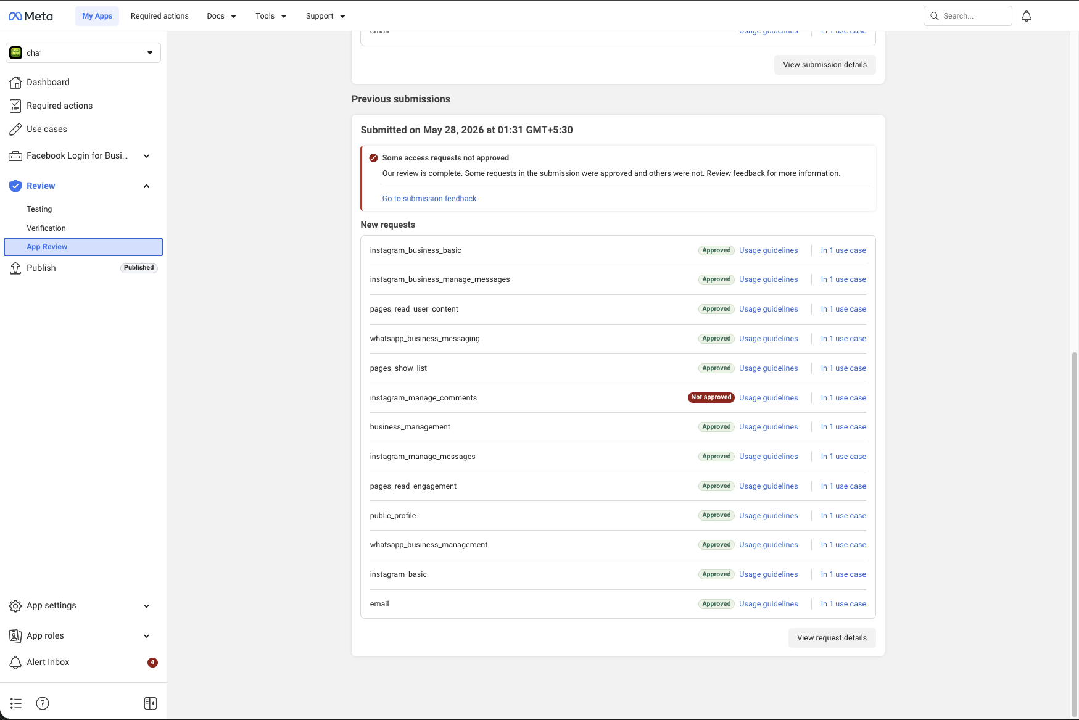Expand the App settings chevron
The width and height of the screenshot is (1079, 720).
(147, 606)
